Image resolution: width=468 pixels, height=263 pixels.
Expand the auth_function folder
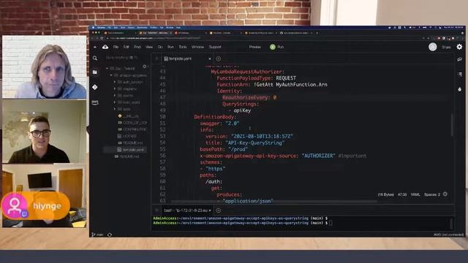115,82
